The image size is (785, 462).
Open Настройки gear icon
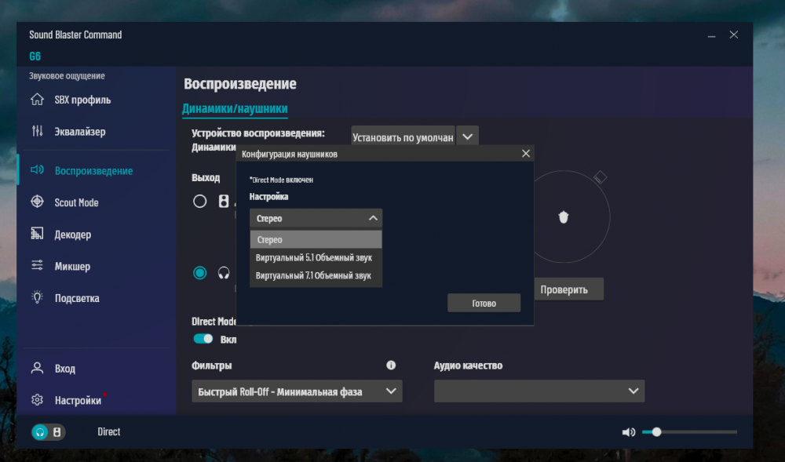point(37,400)
